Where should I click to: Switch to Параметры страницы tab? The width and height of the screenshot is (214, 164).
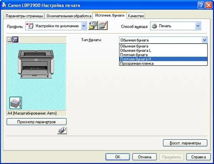(x=24, y=16)
